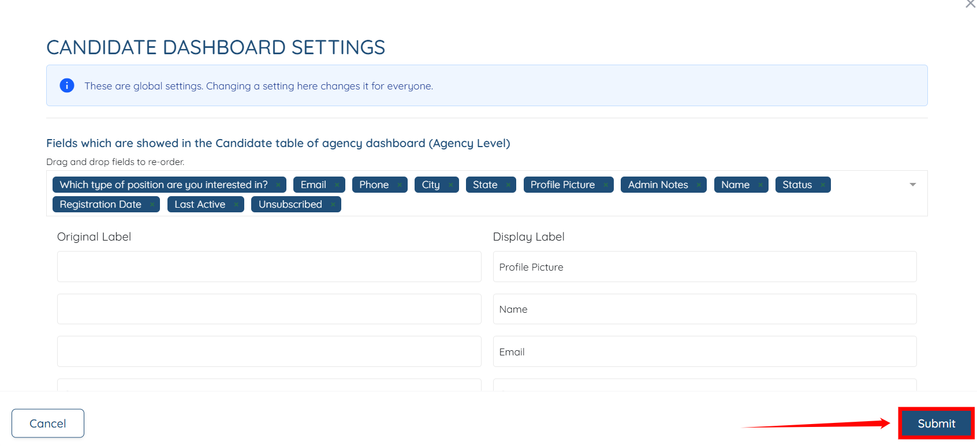Close the settings dialog
This screenshot has width=977, height=446.
click(970, 4)
